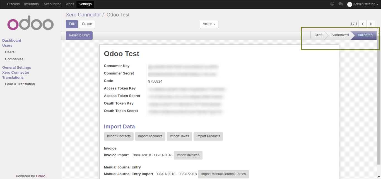Select the Draft status stage
This screenshot has width=381, height=179.
pos(319,35)
